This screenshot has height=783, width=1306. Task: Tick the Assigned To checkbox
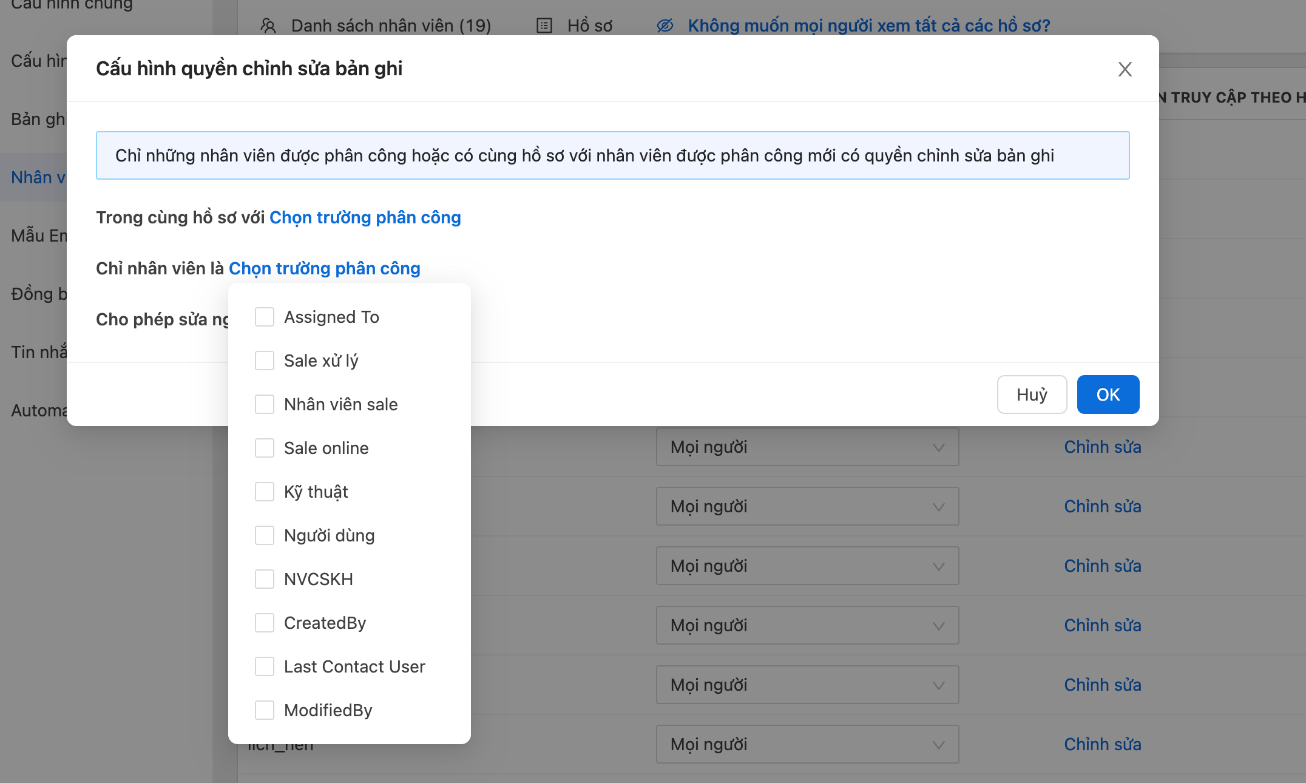point(265,317)
